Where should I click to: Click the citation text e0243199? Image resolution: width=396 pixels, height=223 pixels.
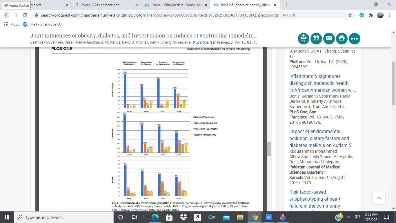click(x=299, y=67)
